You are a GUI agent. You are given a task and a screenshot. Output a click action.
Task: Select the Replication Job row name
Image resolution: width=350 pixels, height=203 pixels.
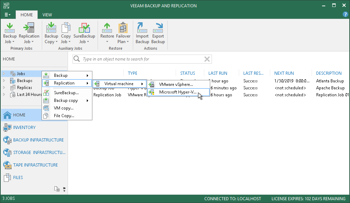[107, 95]
